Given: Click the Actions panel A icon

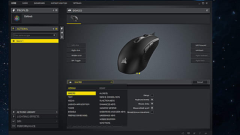Looking at the screenshot, I should click(13, 28).
